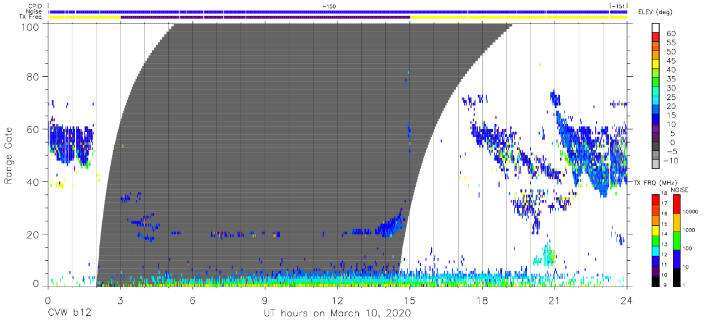Select the -151 CPID value label

pos(619,6)
